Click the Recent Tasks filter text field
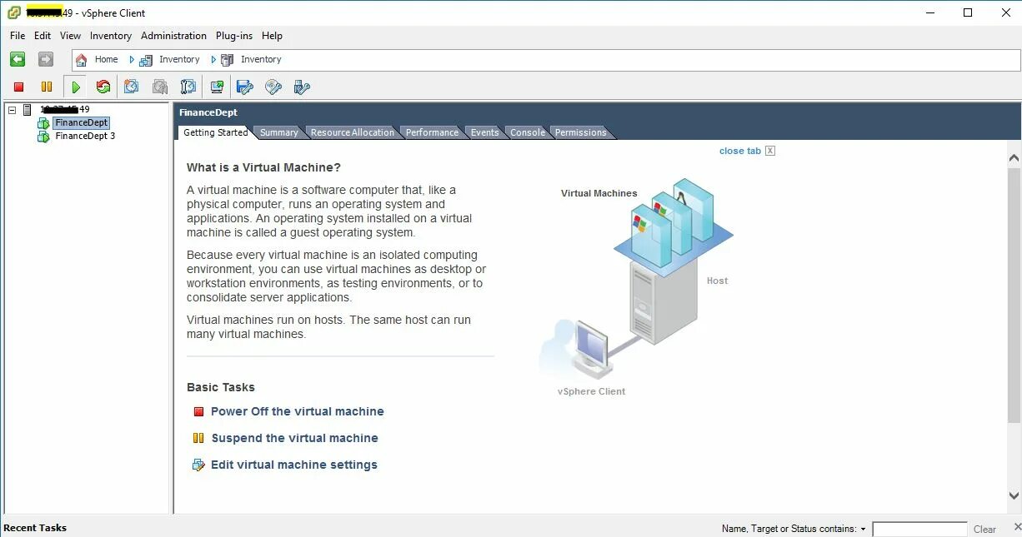Screen dimensions: 1022x537 tap(919, 530)
